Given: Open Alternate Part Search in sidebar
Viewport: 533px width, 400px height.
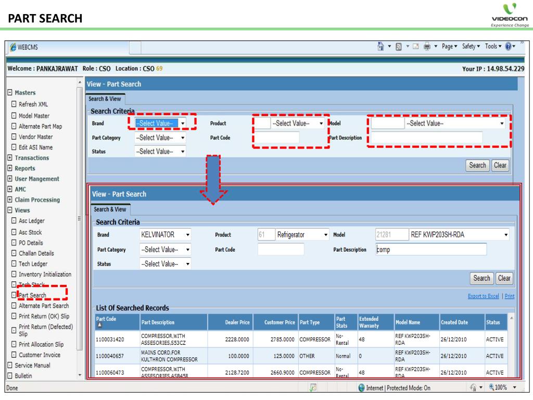Looking at the screenshot, I should tap(44, 306).
